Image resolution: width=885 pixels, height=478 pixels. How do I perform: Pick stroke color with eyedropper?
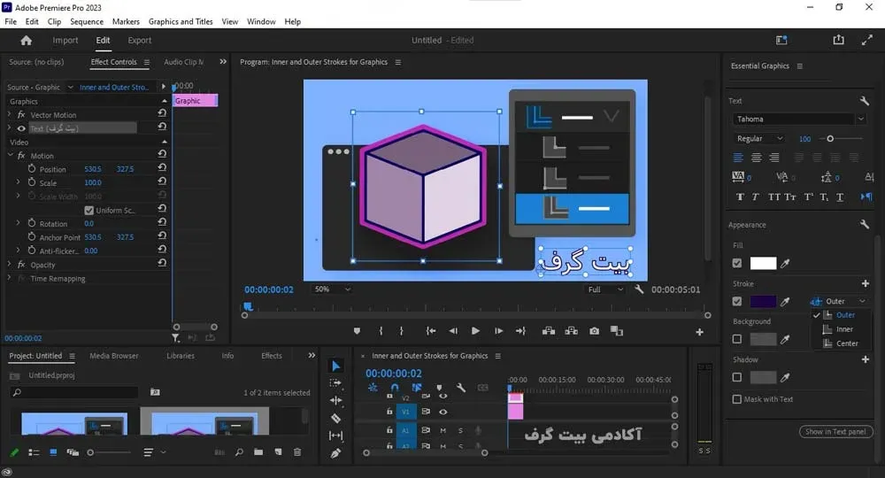click(x=785, y=301)
